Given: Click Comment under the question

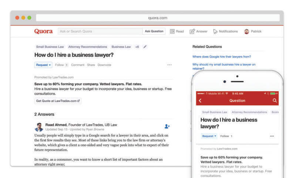Looking at the screenshot, I should coord(78,65).
